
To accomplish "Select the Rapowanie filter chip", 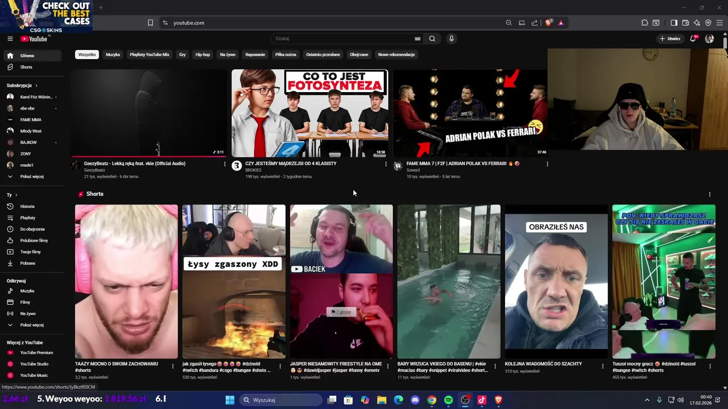I will point(255,55).
